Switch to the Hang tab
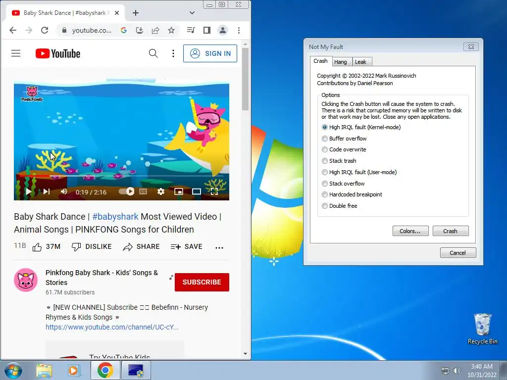 pyautogui.click(x=341, y=62)
